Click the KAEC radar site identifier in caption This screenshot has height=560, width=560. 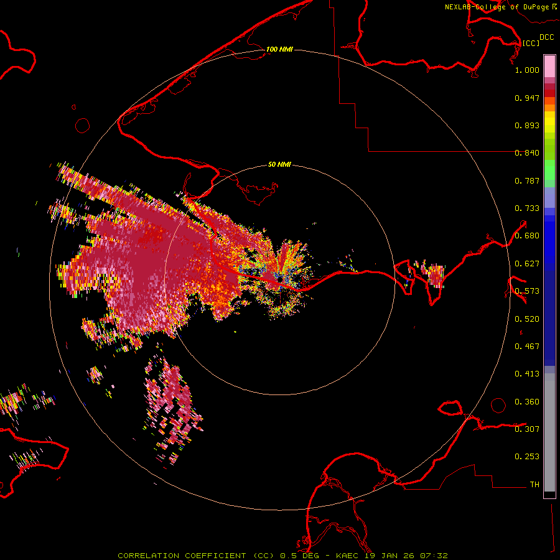[x=348, y=556]
